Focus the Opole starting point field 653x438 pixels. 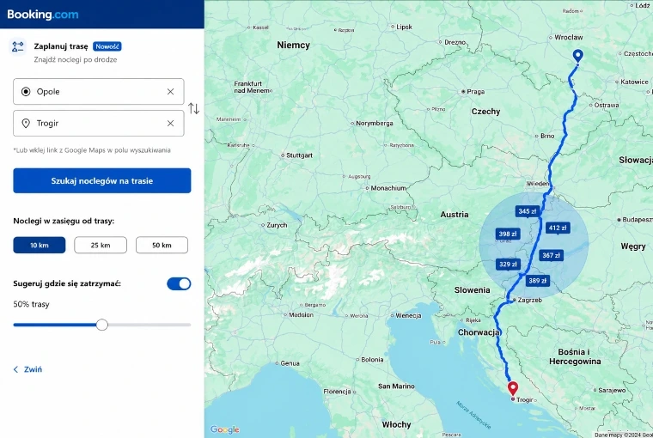coord(98,92)
